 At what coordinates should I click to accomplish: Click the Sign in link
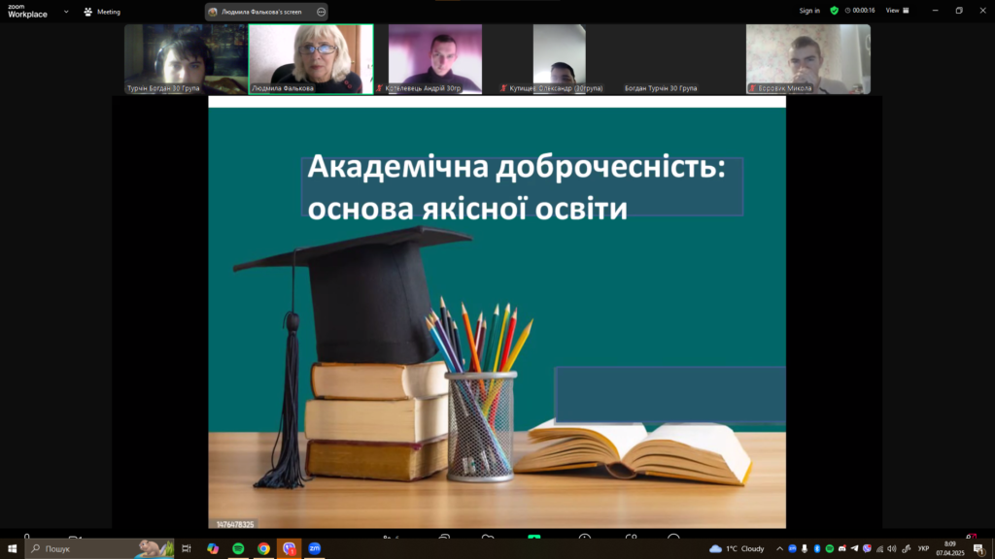point(809,11)
